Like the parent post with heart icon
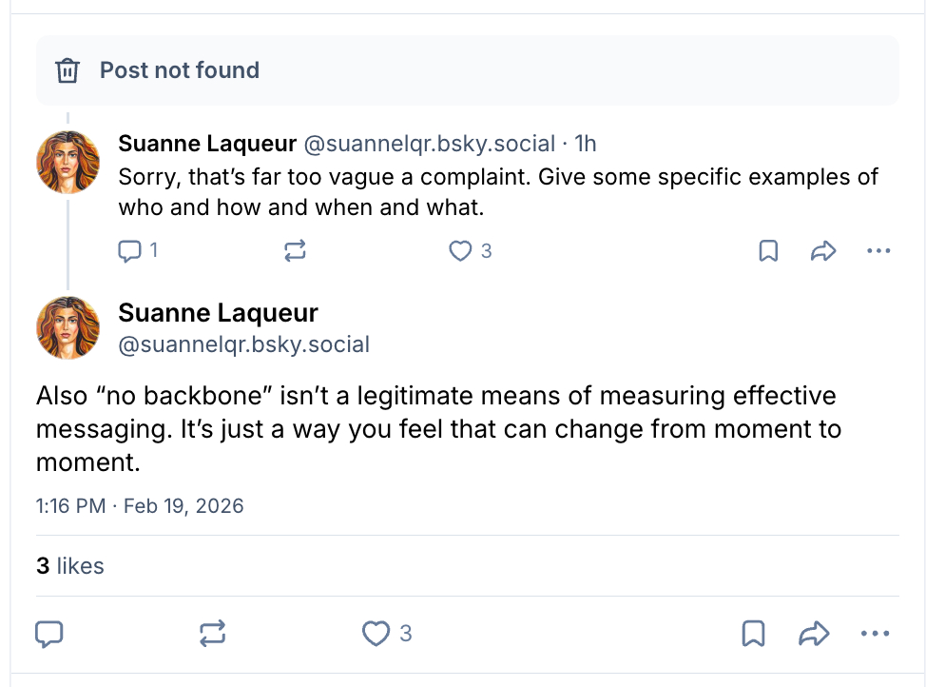Screen dimensions: 926x687 coord(461,251)
